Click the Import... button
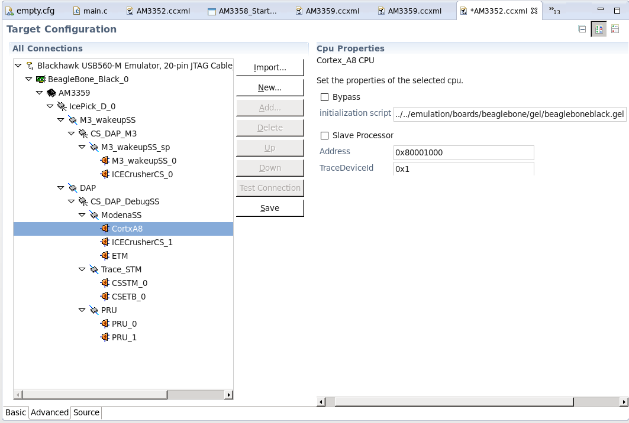 pos(269,67)
